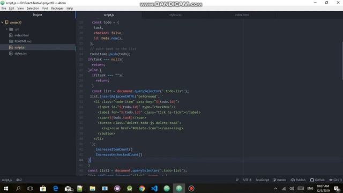The height and width of the screenshot is (193, 343).
Task: Open the Edit menu
Action: pyautogui.click(x=12, y=9)
